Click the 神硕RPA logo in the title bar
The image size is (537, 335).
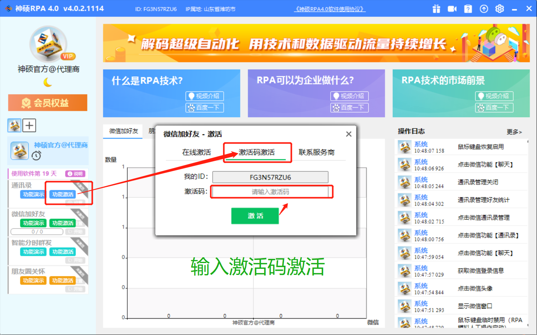(8, 9)
